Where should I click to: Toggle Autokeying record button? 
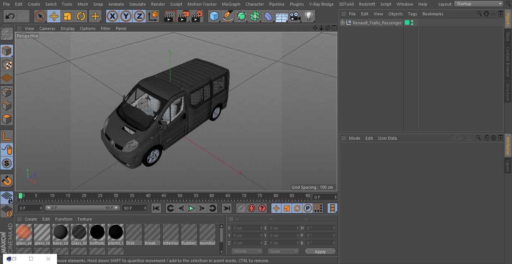tap(252, 208)
